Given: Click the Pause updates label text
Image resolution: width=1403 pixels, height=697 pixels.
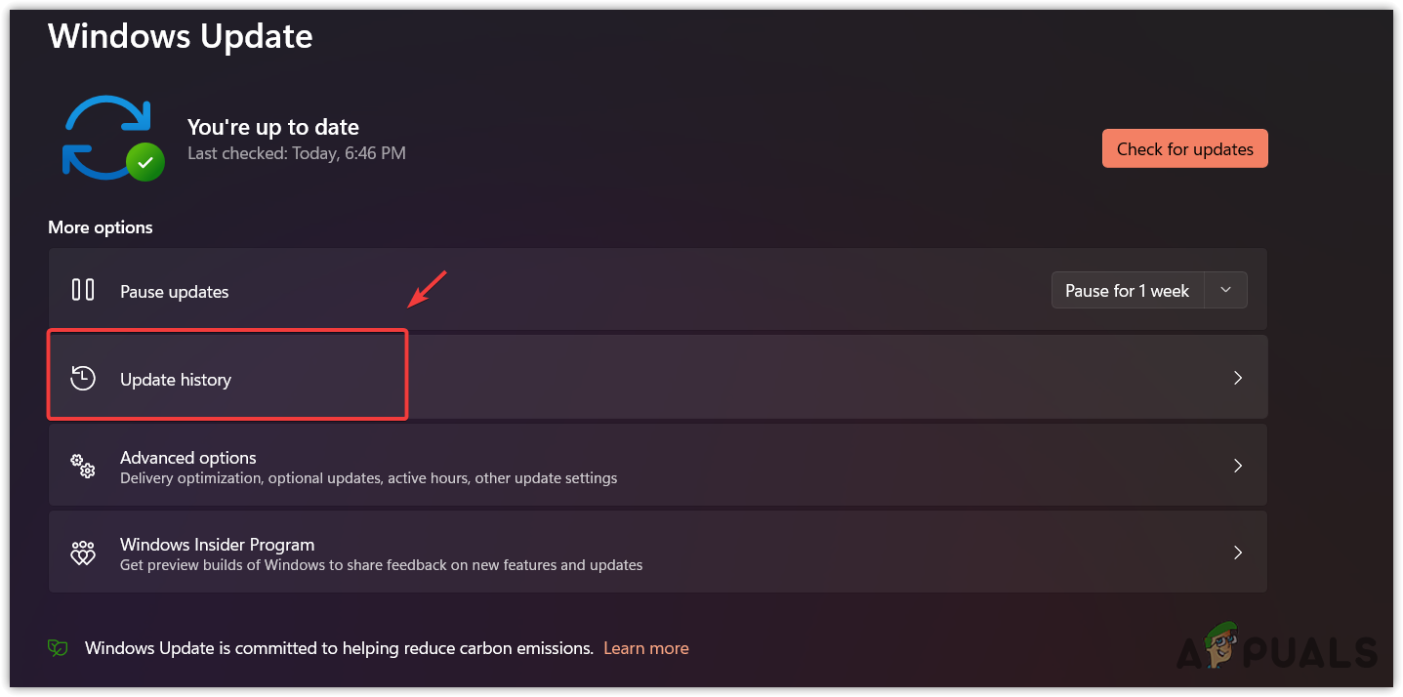Looking at the screenshot, I should 175,292.
